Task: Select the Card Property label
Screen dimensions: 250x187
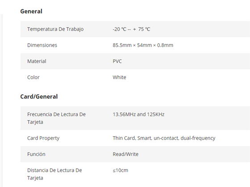Action: [x=43, y=138]
